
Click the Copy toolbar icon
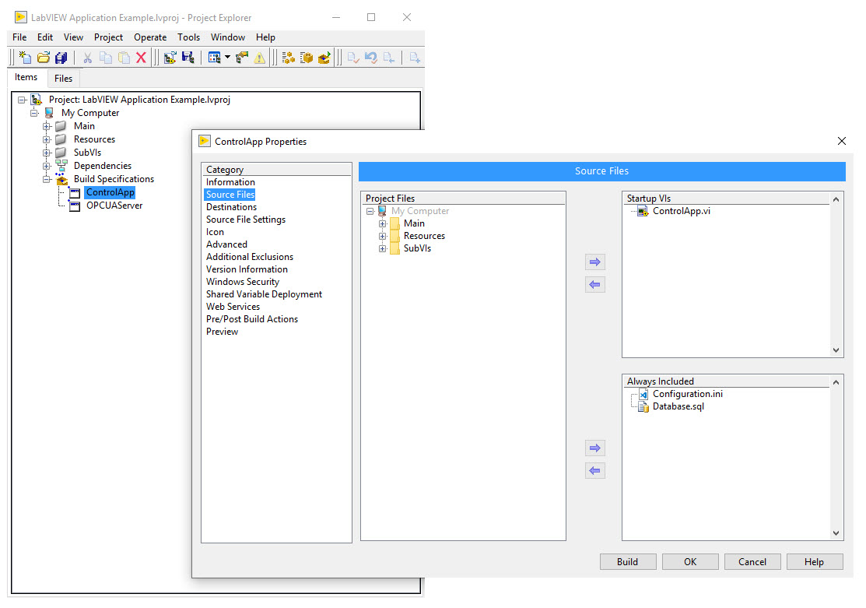(x=106, y=58)
